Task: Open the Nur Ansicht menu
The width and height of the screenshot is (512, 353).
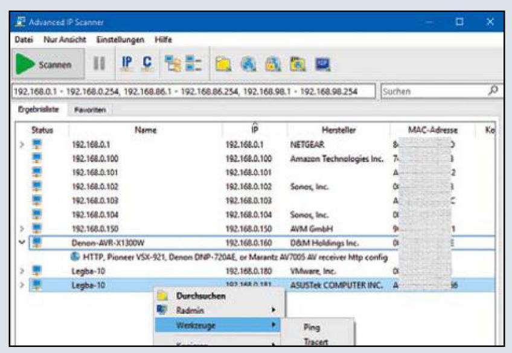Action: tap(65, 39)
